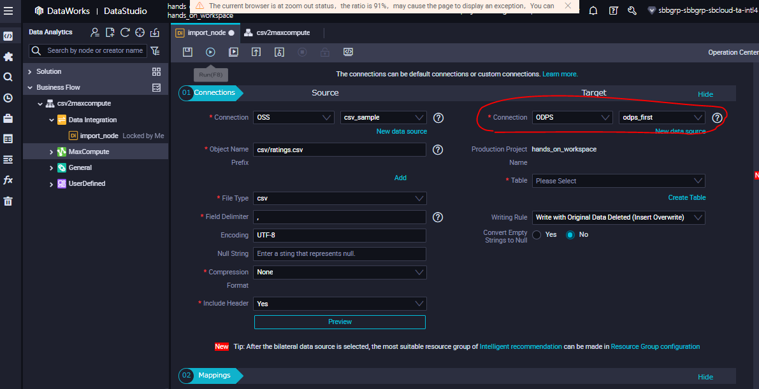Collapse the Data Integration folder
The image size is (759, 389).
point(52,120)
